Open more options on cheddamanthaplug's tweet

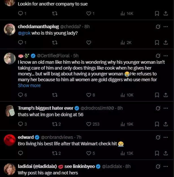[166, 27]
